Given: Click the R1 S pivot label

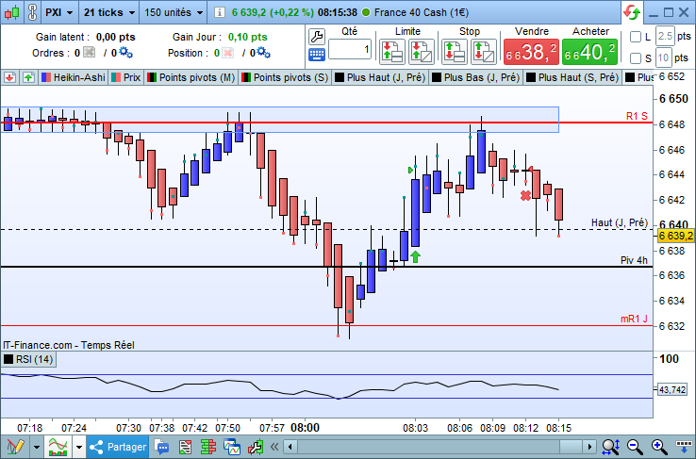Looking at the screenshot, I should pyautogui.click(x=637, y=116).
